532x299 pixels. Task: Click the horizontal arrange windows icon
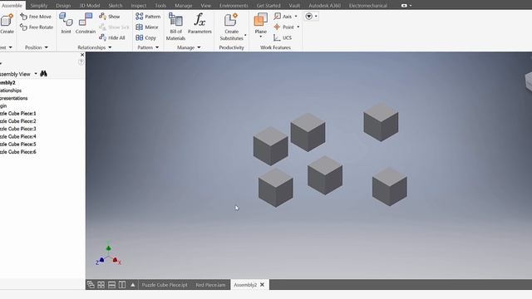[111, 285]
